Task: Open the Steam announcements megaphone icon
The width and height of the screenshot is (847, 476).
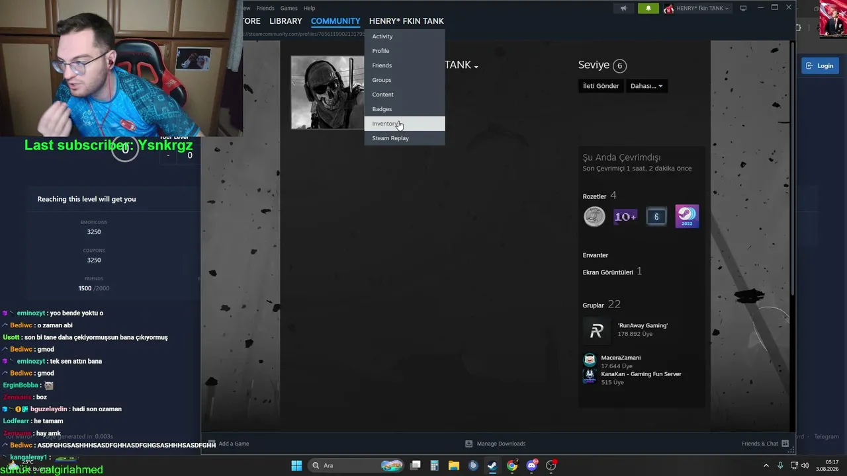Action: pos(623,9)
